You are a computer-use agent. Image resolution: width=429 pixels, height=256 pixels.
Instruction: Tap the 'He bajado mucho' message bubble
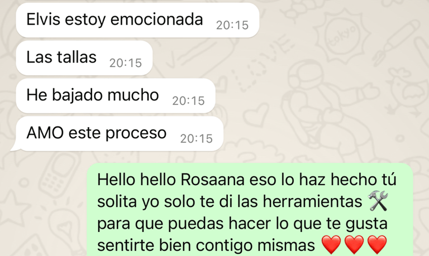(x=116, y=96)
